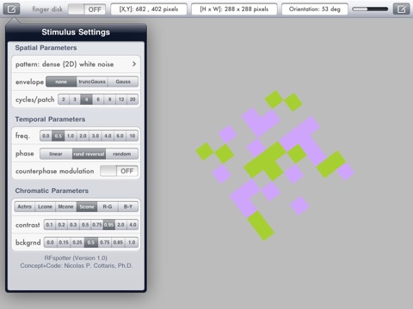Set temporal freq. to 6.0
Viewport: 413px width, 309px height.
[120, 136]
